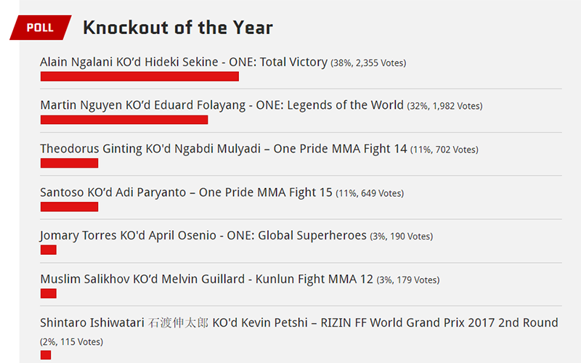
Task: Click the 32%, 1,982 Votes count
Action: click(x=444, y=106)
